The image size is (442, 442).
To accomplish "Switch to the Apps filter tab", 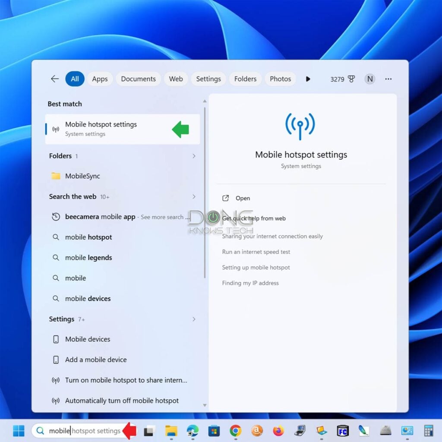I will [100, 79].
